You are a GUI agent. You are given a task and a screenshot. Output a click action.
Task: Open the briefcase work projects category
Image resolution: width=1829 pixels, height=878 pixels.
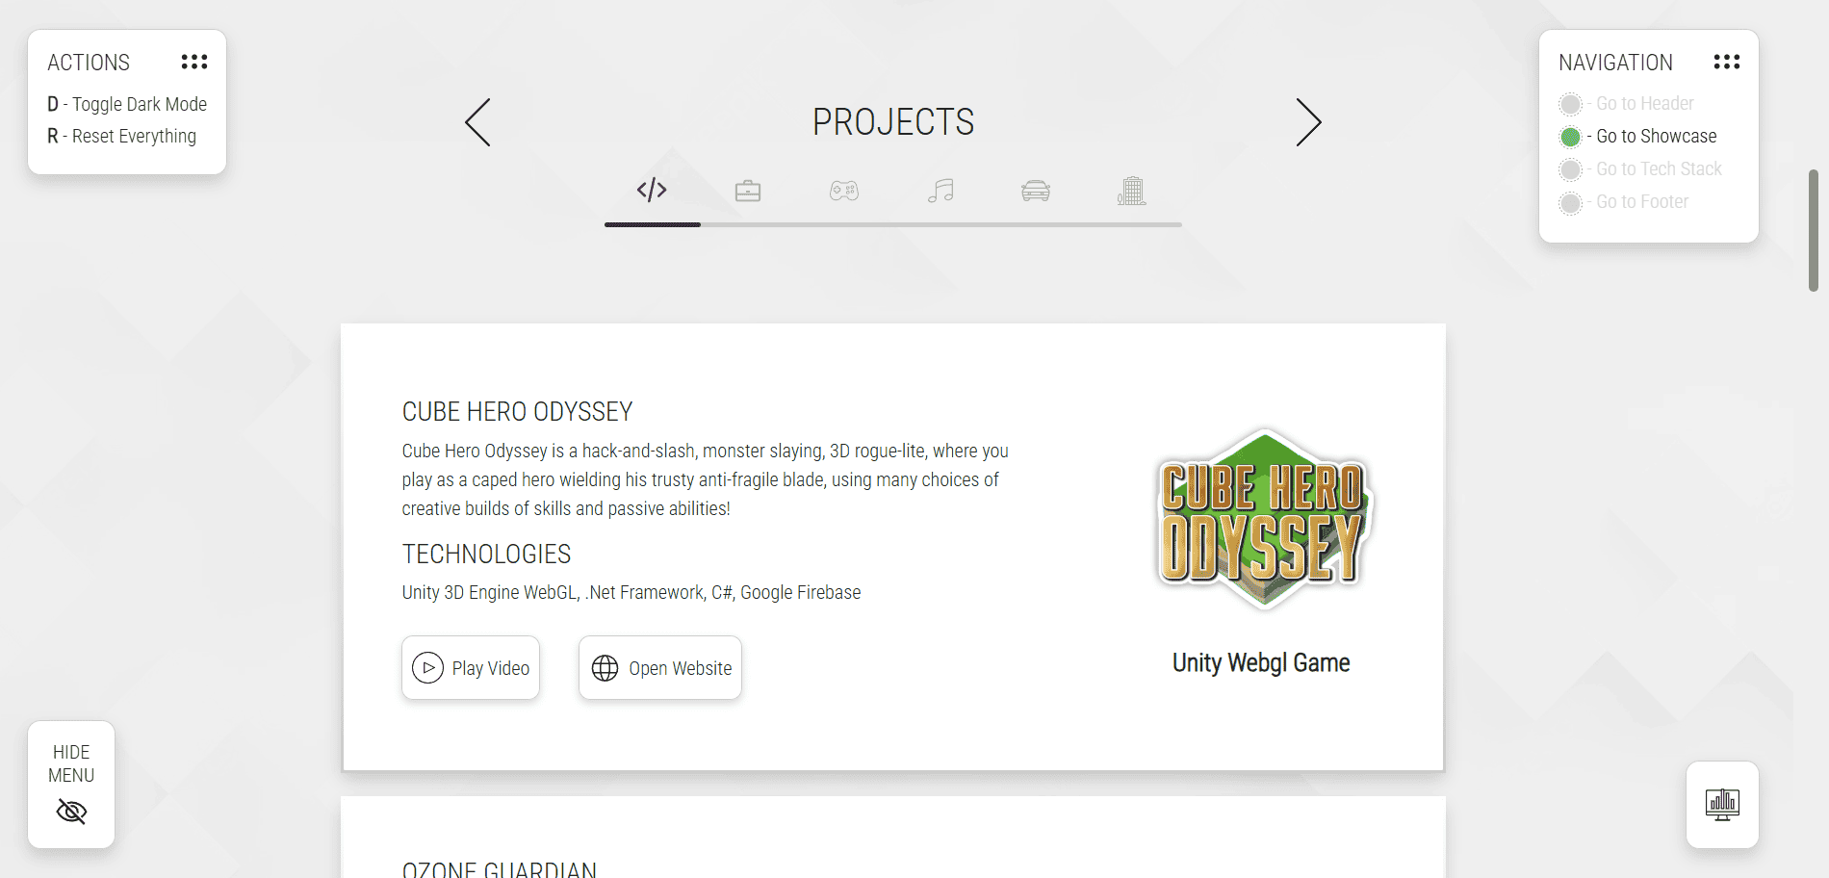click(748, 190)
